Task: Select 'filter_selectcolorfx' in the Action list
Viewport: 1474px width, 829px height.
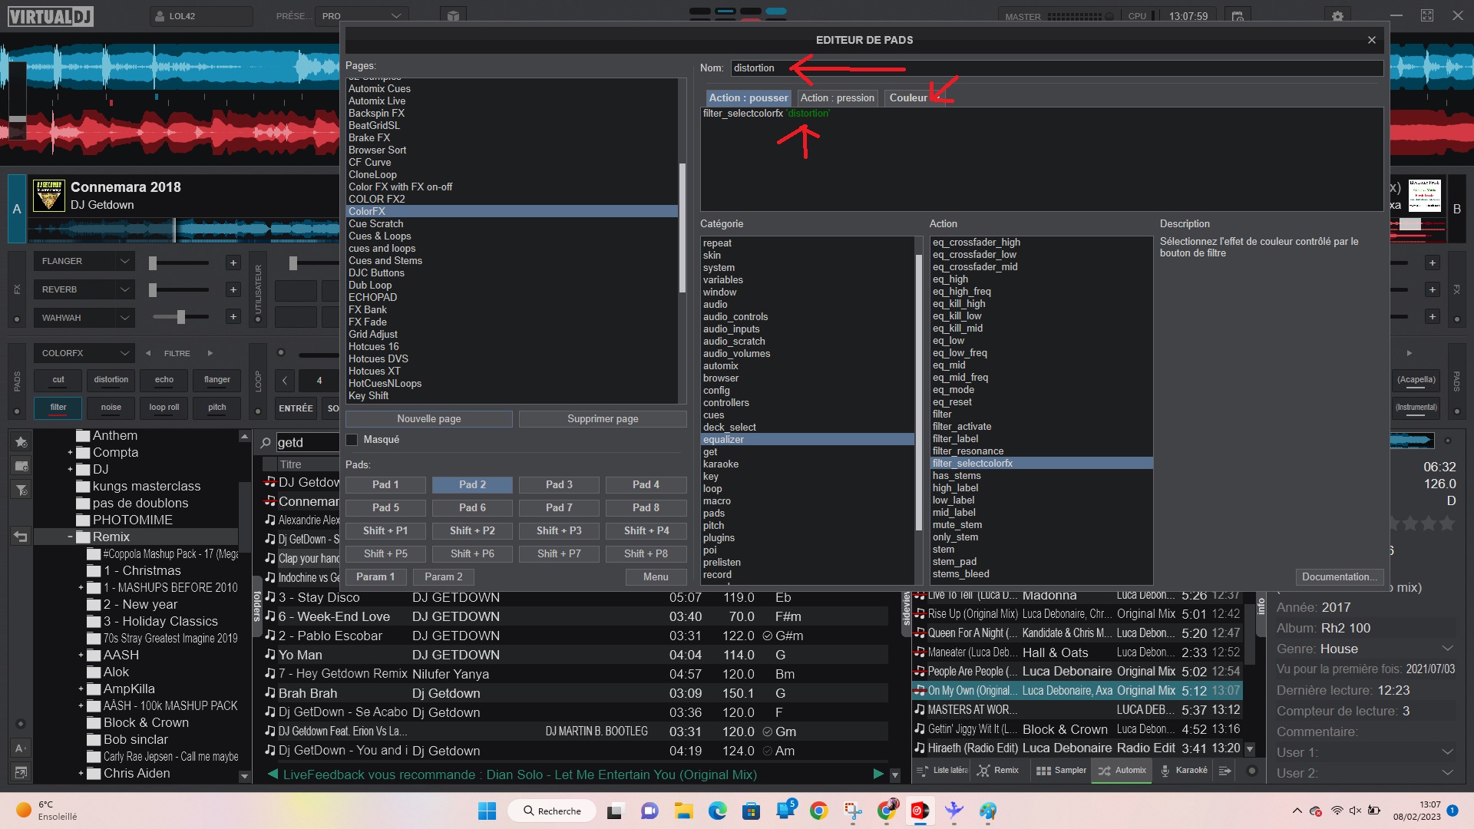Action: 1041,464
